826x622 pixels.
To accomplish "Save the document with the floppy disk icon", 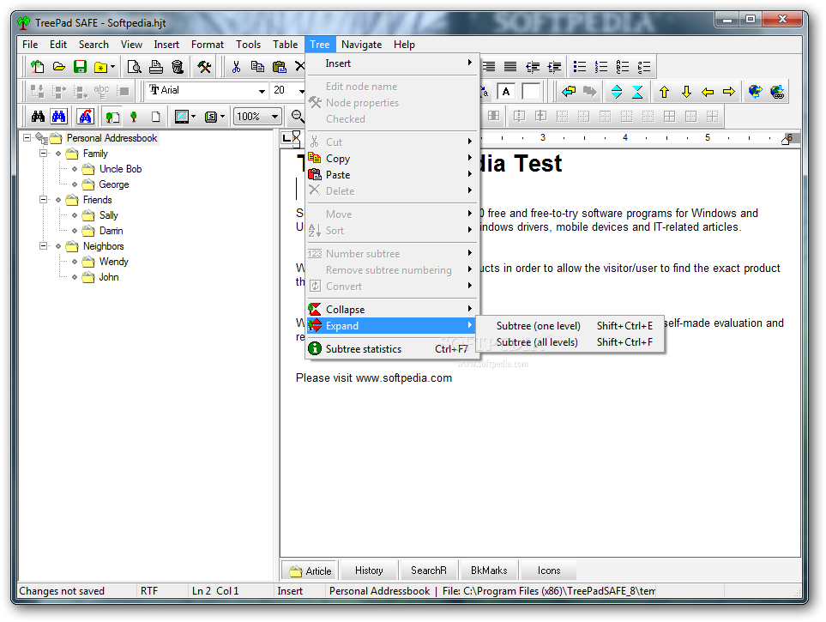I will click(x=80, y=67).
